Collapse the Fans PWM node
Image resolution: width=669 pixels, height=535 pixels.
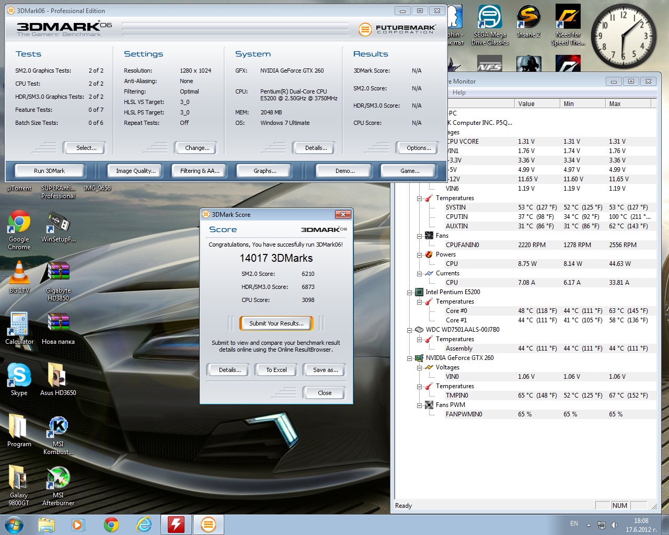coord(419,405)
